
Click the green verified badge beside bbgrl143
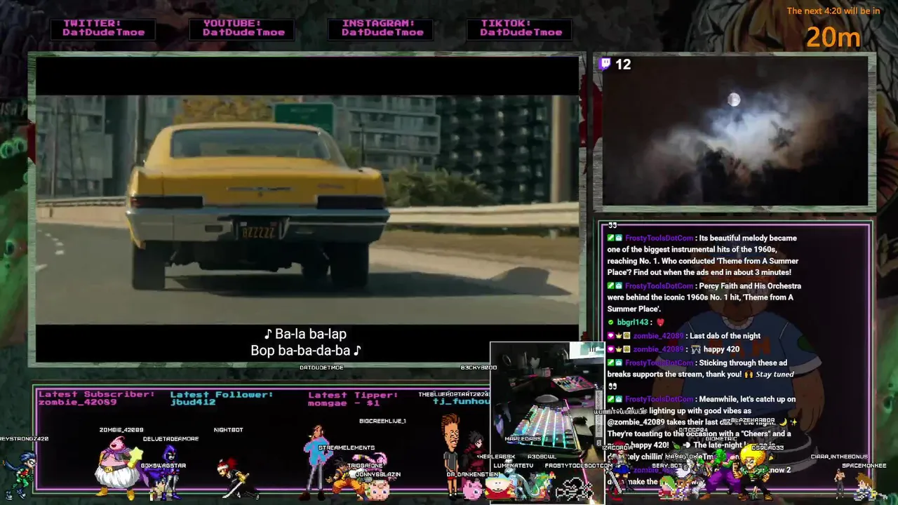tap(611, 323)
